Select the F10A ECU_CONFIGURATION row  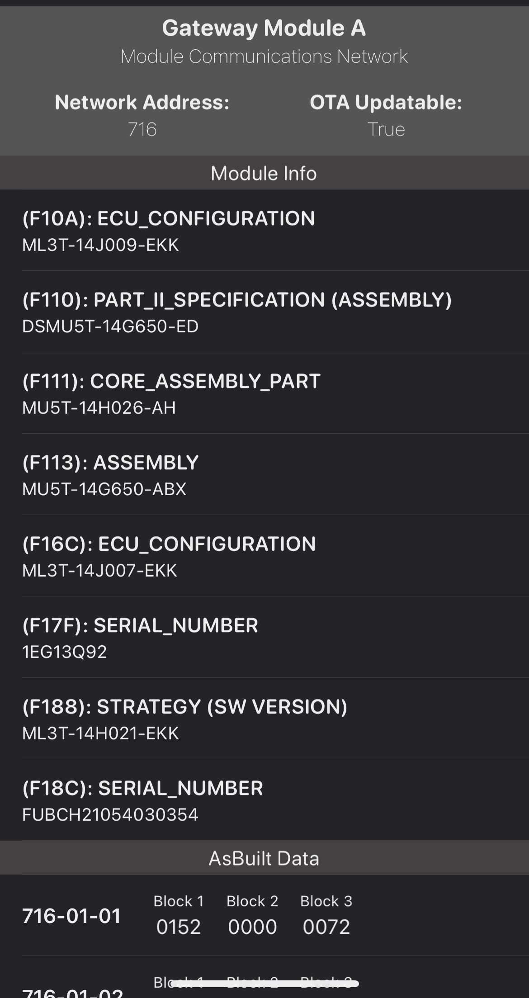click(x=264, y=231)
